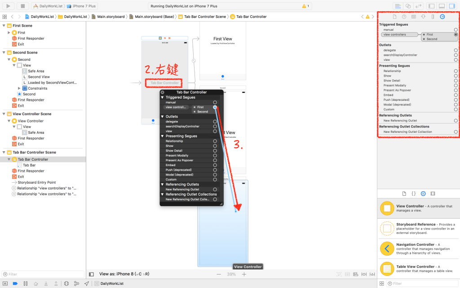Select Storyboard Entry Point in outline
The width and height of the screenshot is (460, 288).
(37, 183)
